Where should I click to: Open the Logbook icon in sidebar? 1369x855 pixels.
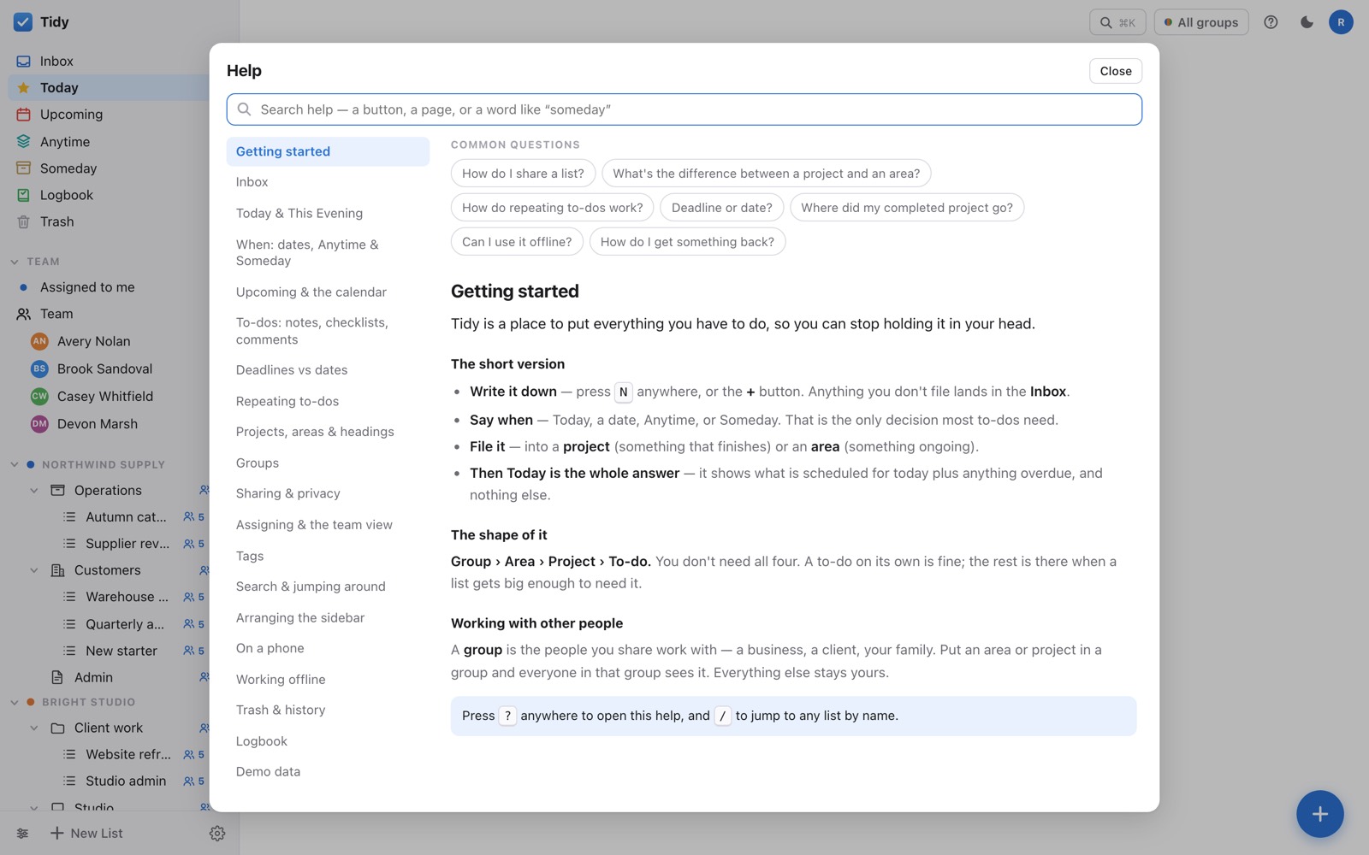coord(23,195)
